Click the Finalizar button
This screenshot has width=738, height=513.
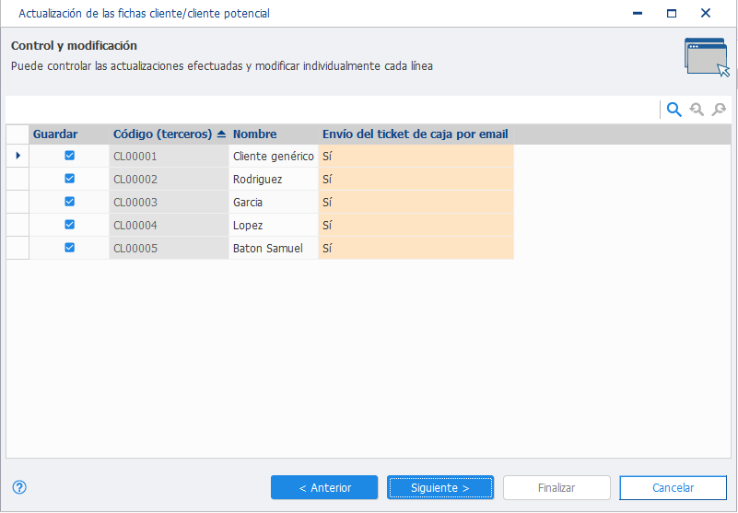(556, 487)
